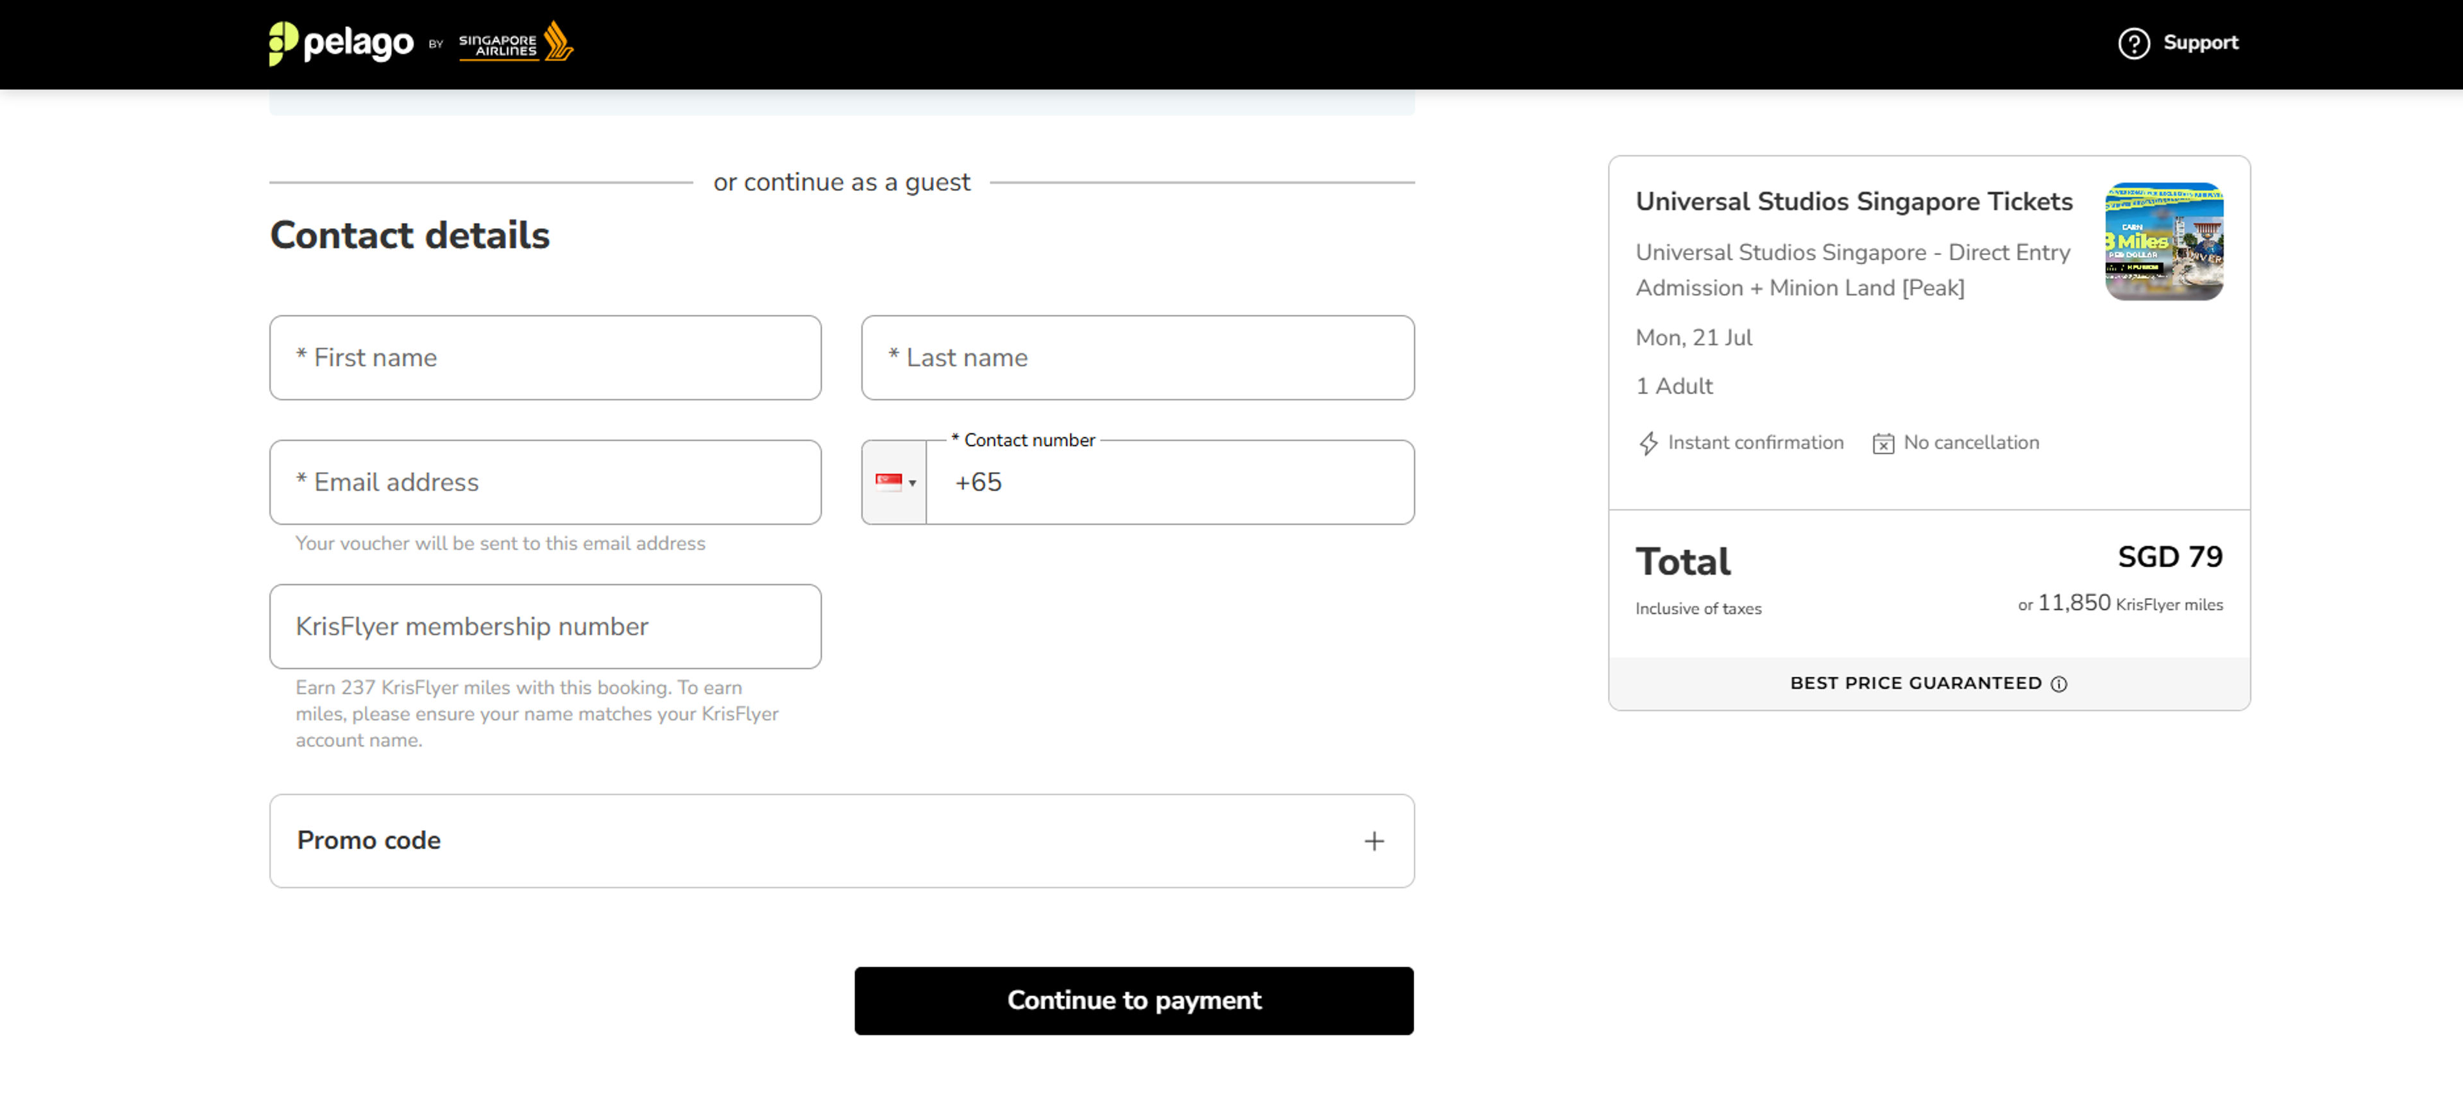The height and width of the screenshot is (1103, 2463).
Task: Click into the Email address field
Action: pyautogui.click(x=545, y=482)
